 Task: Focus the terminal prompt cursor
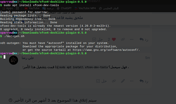(x=5, y=57)
